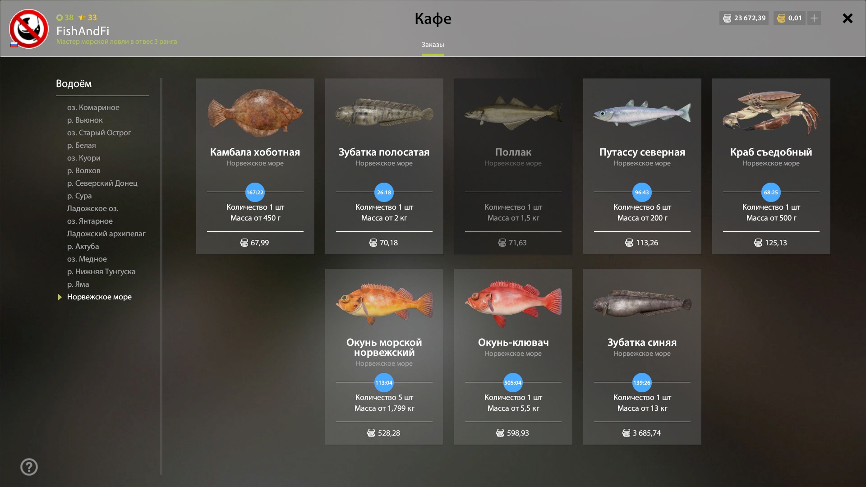Image resolution: width=866 pixels, height=487 pixels.
Task: Click the 505:04 timer badge on Окунь-клювач
Action: 513,383
